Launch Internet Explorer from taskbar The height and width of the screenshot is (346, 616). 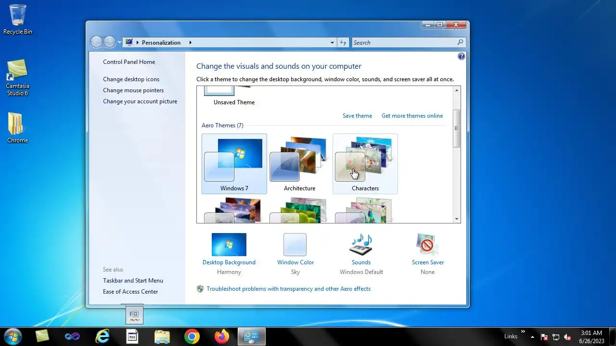[102, 336]
